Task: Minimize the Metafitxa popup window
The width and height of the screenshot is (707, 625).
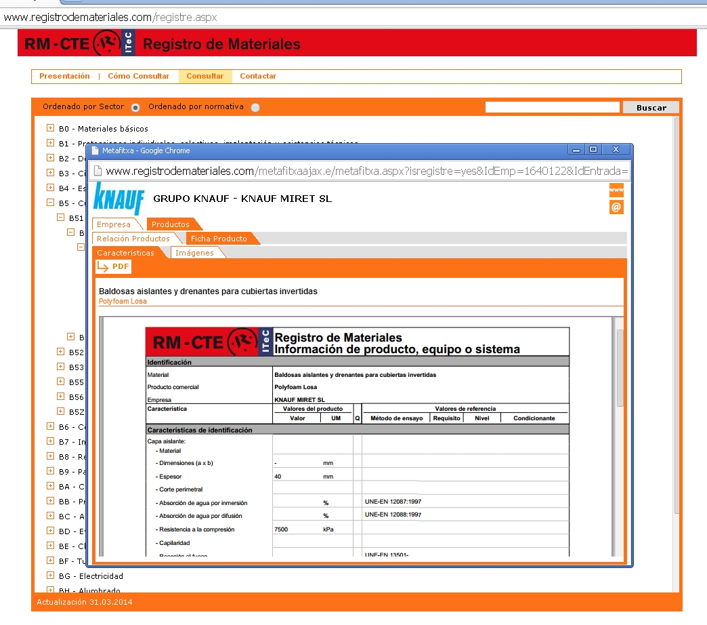Action: (576, 150)
